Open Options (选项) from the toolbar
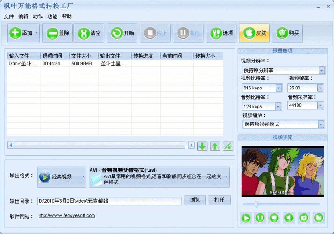This screenshot has width=334, height=234. tap(221, 33)
